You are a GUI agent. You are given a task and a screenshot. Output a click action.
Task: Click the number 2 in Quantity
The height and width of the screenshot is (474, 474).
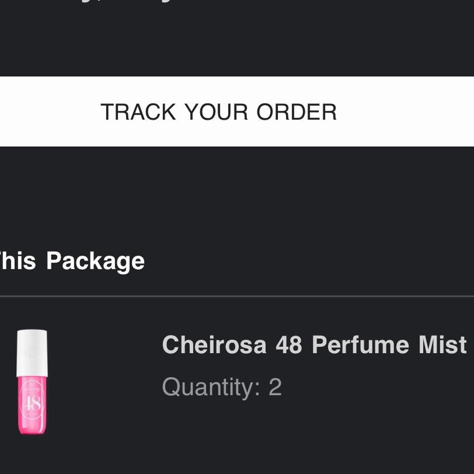275,387
